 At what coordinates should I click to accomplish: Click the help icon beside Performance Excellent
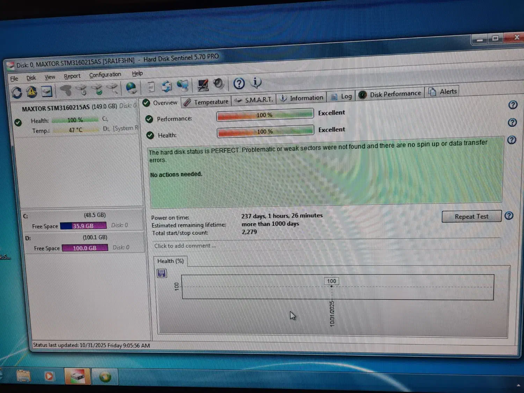513,105
